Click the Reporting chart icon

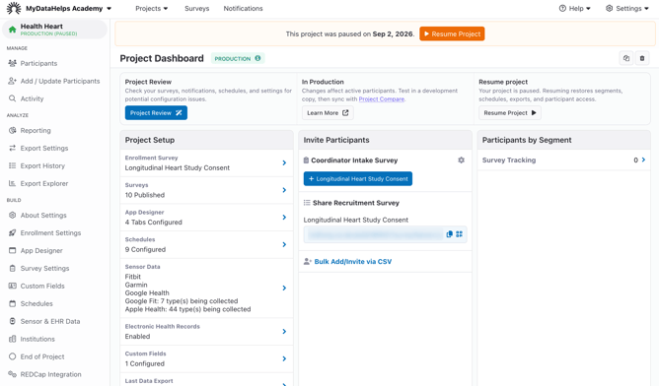[12, 131]
